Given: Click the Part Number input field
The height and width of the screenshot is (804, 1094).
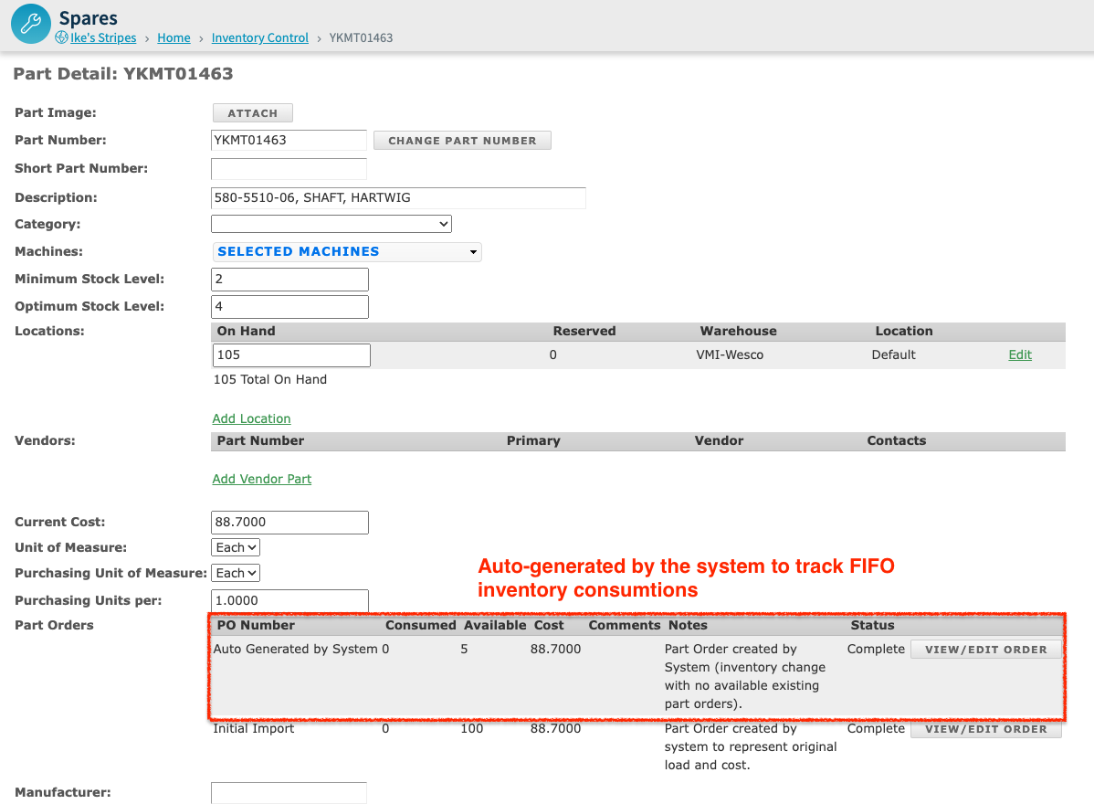Looking at the screenshot, I should click(x=289, y=141).
